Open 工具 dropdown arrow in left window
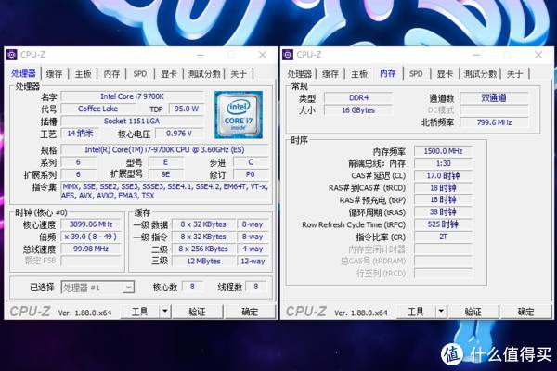Viewport: 557px width, 371px height. [165, 312]
